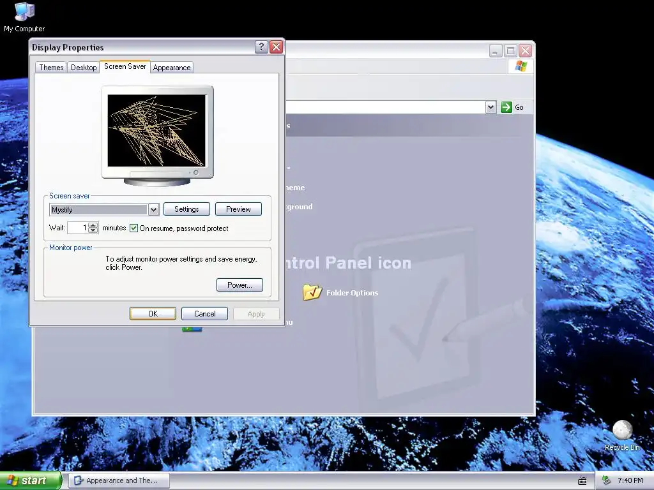
Task: Click the wait minutes input field
Action: (x=78, y=228)
